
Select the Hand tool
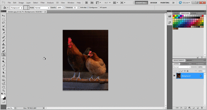3,87
